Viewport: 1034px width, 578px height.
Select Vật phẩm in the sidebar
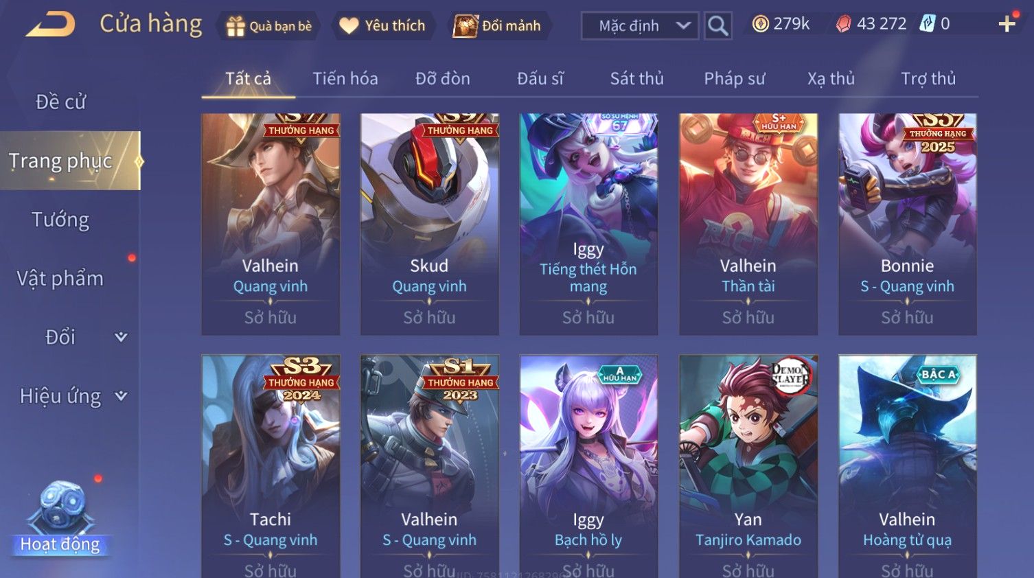60,279
